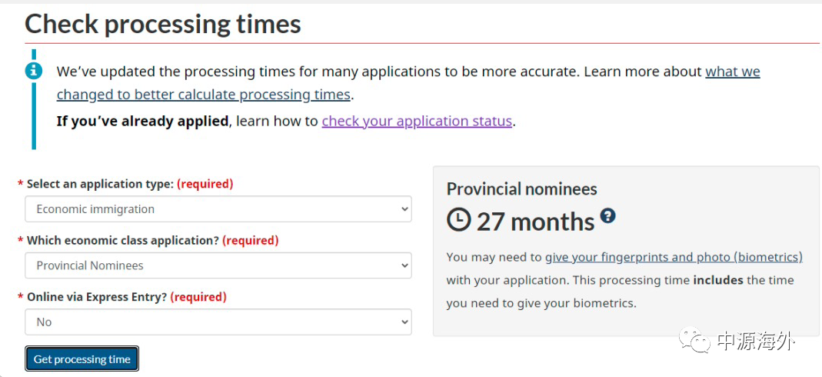Open the fingerprints and photo biometrics link
This screenshot has width=822, height=377.
click(674, 257)
